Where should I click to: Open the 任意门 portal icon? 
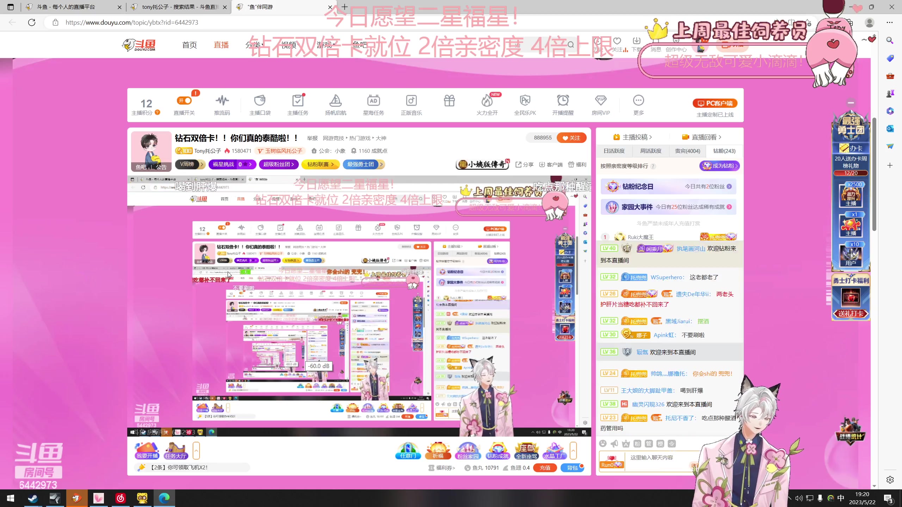pyautogui.click(x=408, y=451)
